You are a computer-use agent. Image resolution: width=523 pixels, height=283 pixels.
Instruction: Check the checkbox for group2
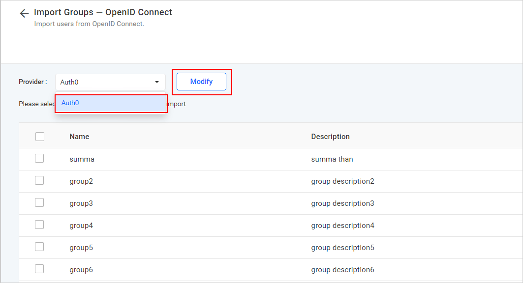[39, 180]
